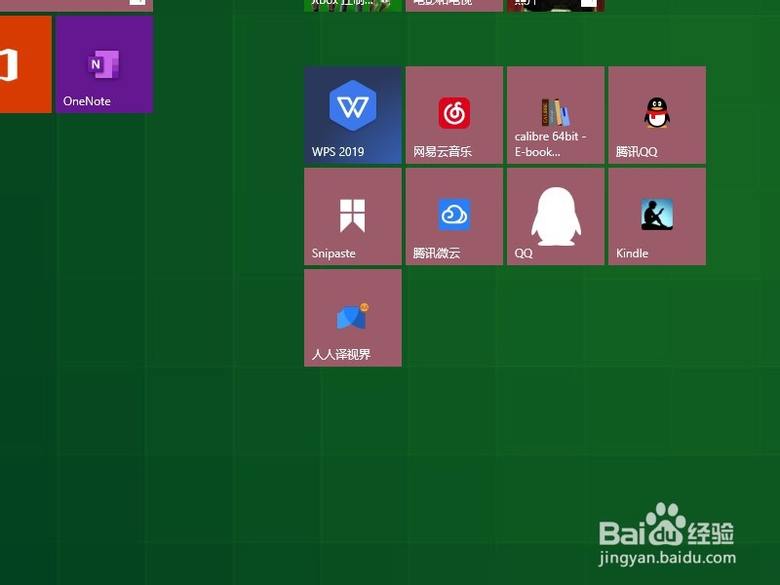Launch the 腾讯QQ penguin tile
The image size is (780, 585).
[x=657, y=115]
